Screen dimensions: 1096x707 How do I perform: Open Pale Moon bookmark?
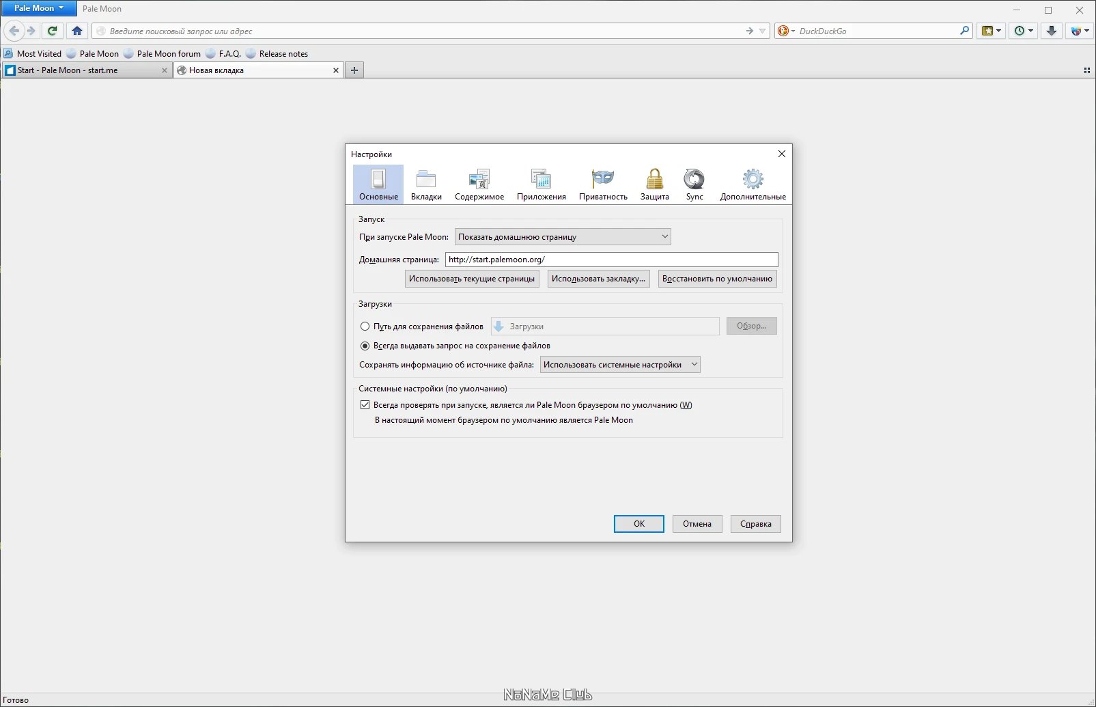[x=93, y=53]
